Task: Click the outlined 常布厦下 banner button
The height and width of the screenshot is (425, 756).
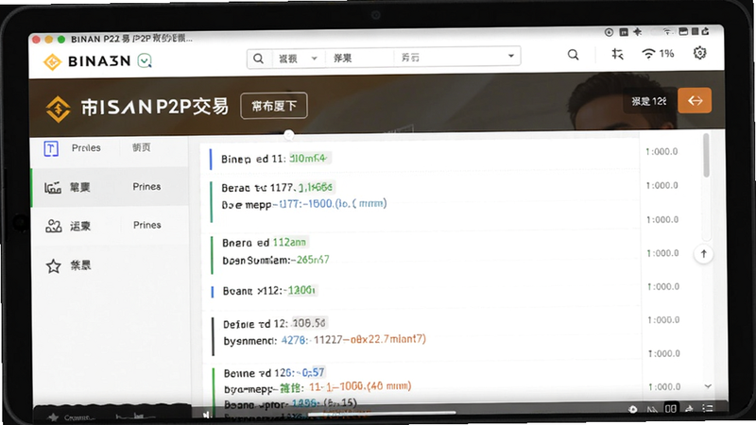Action: point(274,106)
